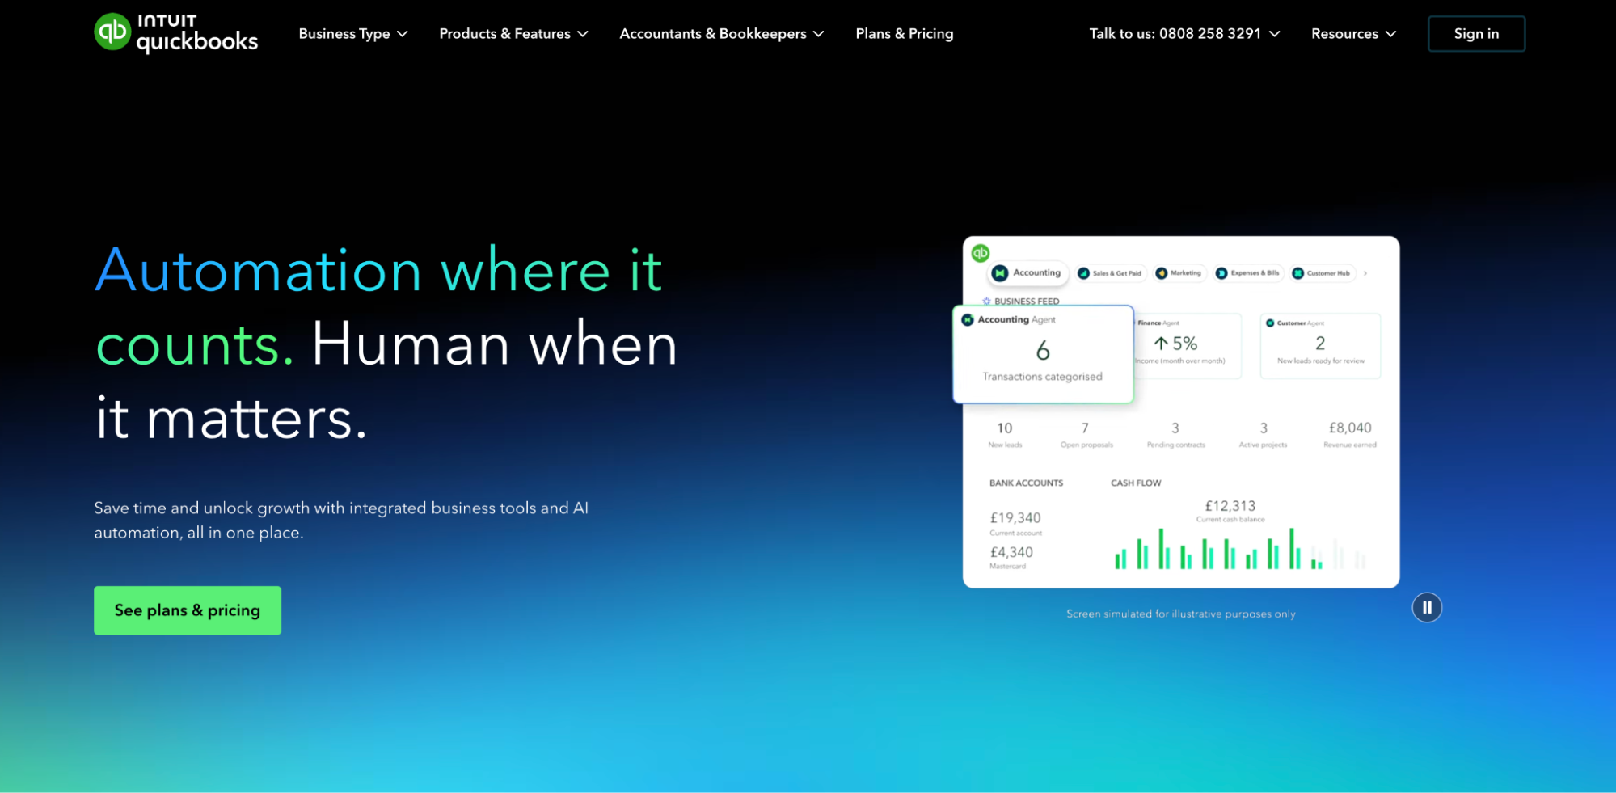1616x793 pixels.
Task: Expand the Talk to us phone dropdown
Action: click(1184, 34)
